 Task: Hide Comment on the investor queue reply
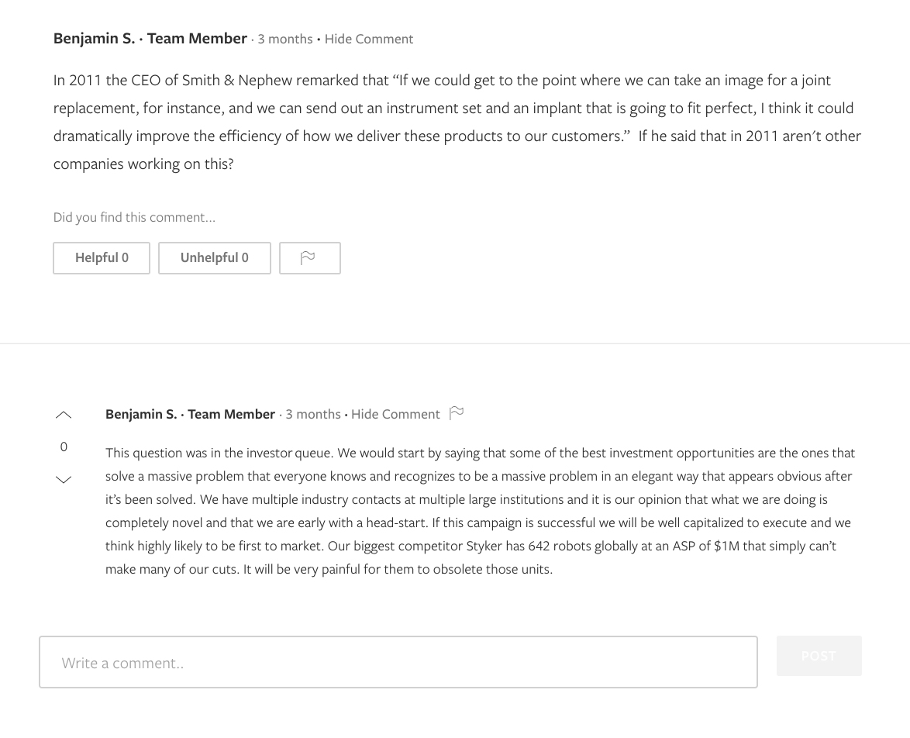click(395, 414)
